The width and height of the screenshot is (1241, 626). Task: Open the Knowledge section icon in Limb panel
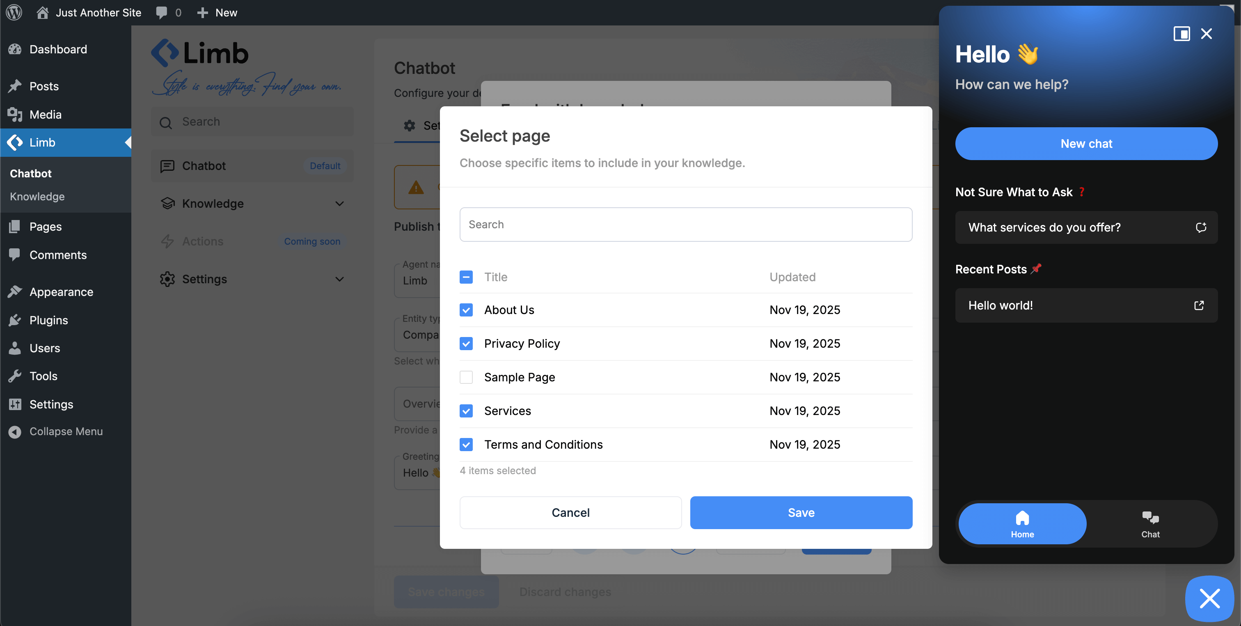click(167, 203)
